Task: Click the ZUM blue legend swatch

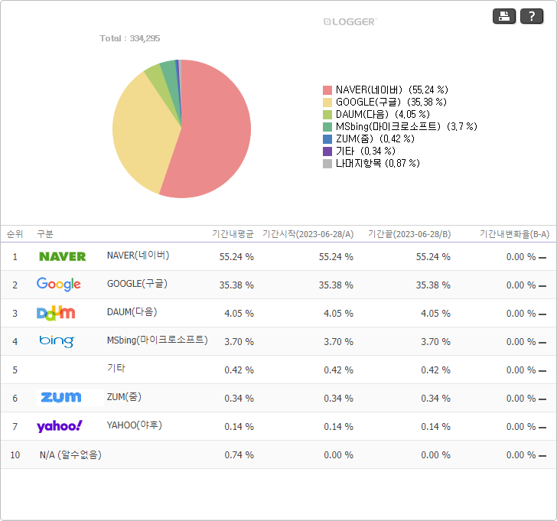Action: point(327,139)
